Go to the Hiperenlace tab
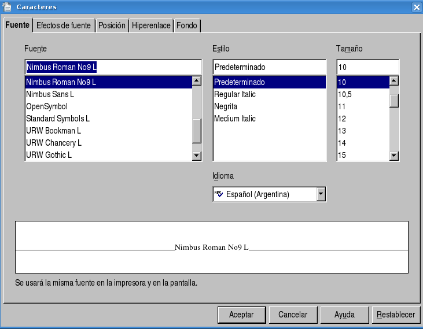Screen dimensions: 423x329 [x=151, y=26]
